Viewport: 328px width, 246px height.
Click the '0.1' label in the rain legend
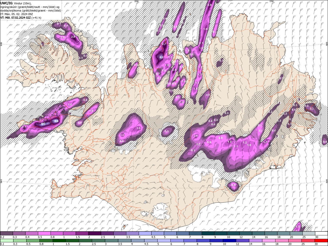point(3,244)
